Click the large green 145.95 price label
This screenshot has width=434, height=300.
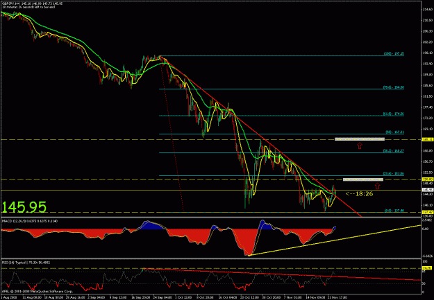pos(24,207)
